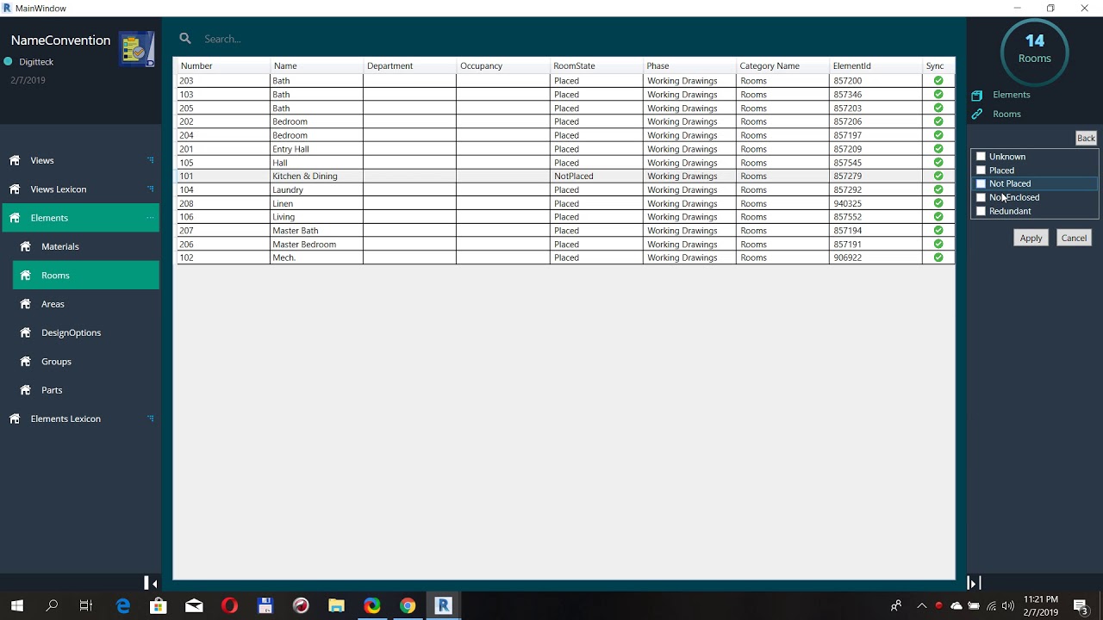Check the Redundant filter box
Viewport: 1103px width, 620px height.
(981, 211)
